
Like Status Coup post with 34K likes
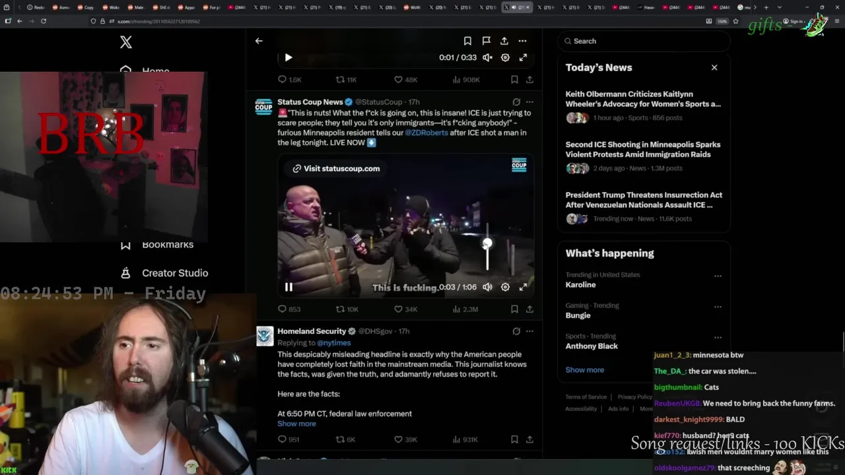[x=405, y=309]
